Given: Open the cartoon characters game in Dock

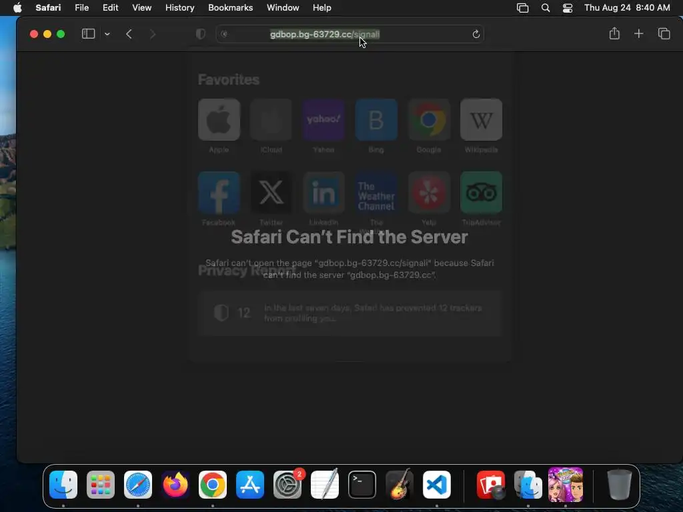Looking at the screenshot, I should (566, 485).
